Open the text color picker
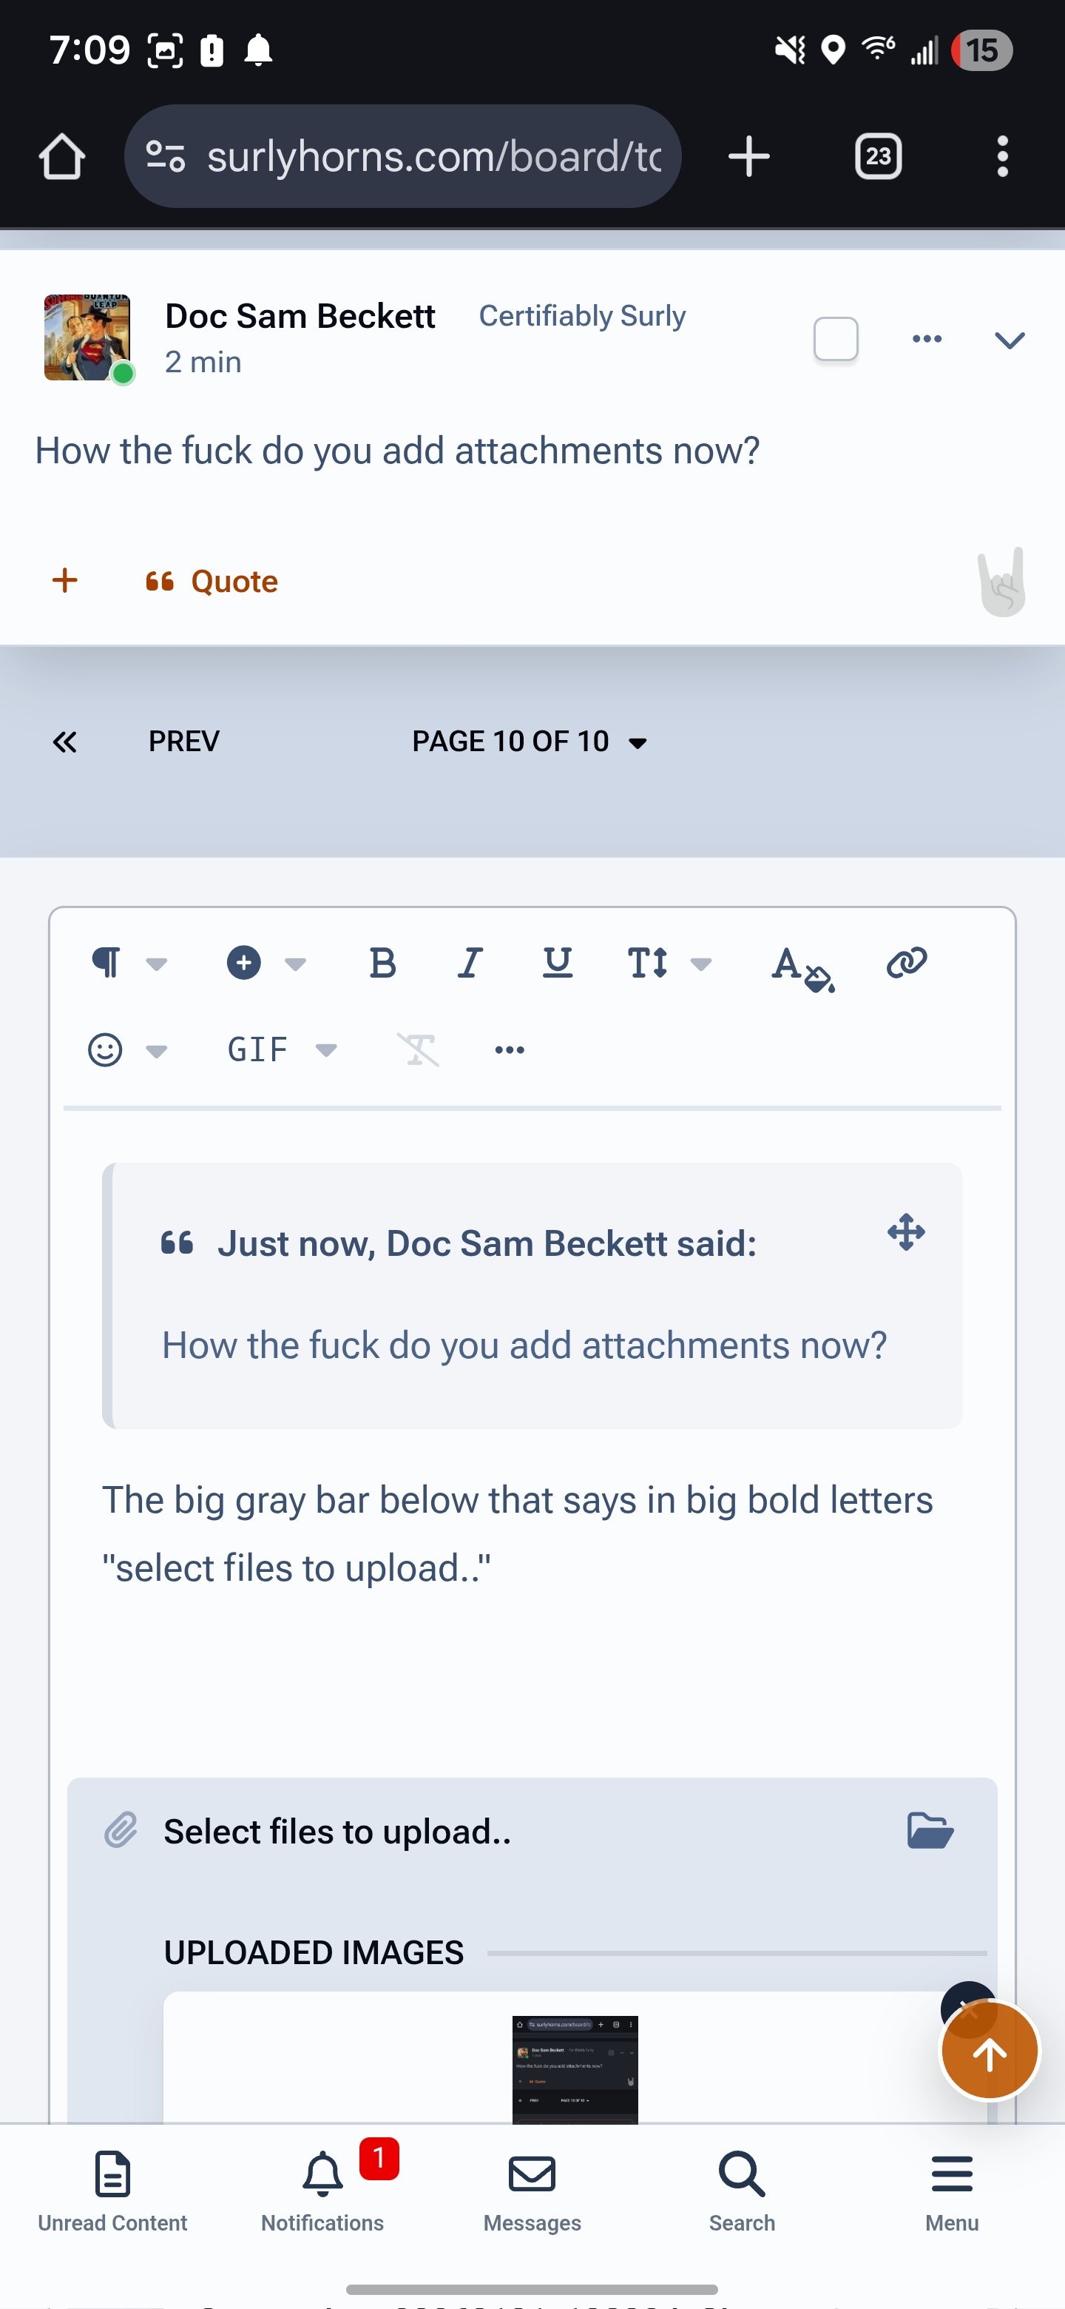Image resolution: width=1065 pixels, height=2309 pixels. click(x=801, y=967)
